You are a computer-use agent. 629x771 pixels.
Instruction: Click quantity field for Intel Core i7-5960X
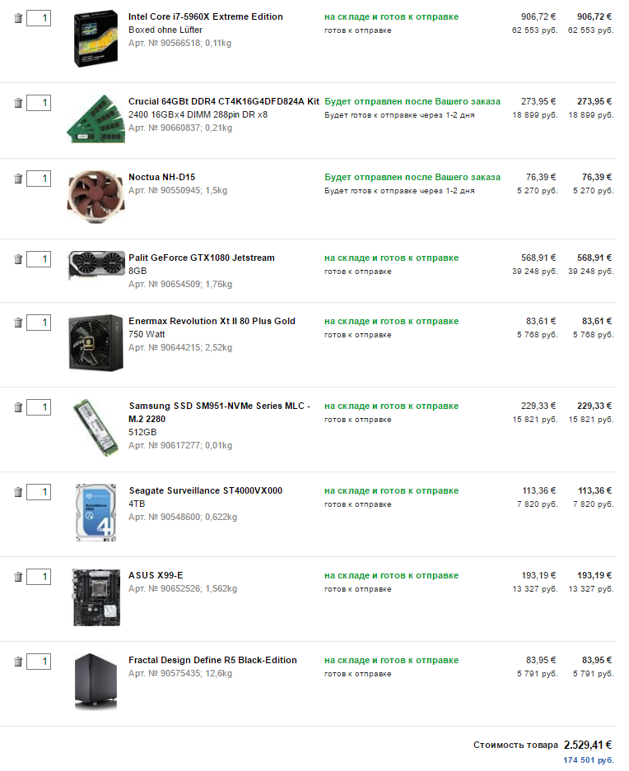39,17
